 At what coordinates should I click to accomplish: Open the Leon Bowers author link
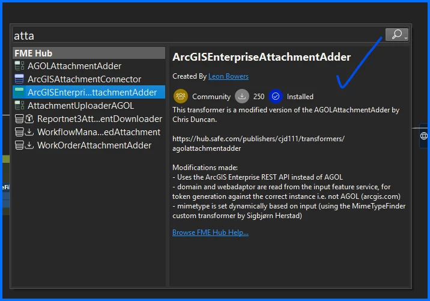click(228, 76)
